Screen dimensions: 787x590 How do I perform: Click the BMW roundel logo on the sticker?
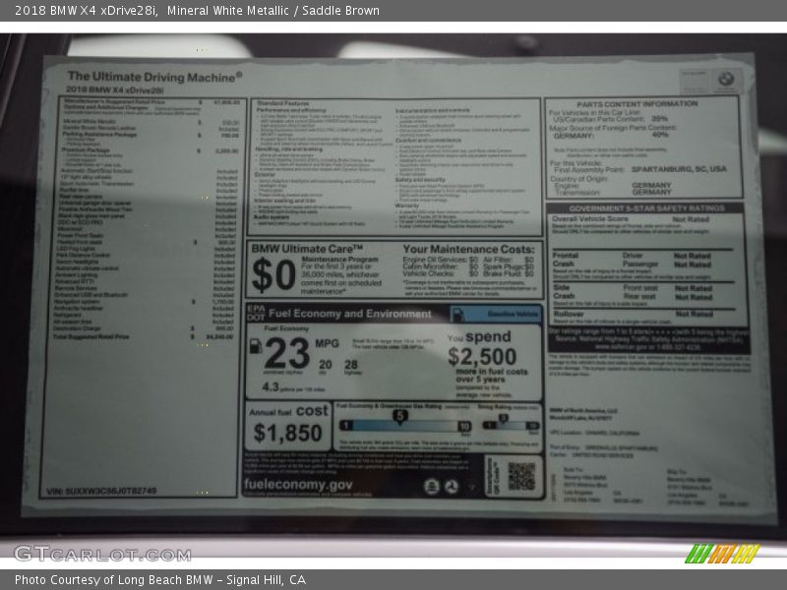tap(725, 78)
